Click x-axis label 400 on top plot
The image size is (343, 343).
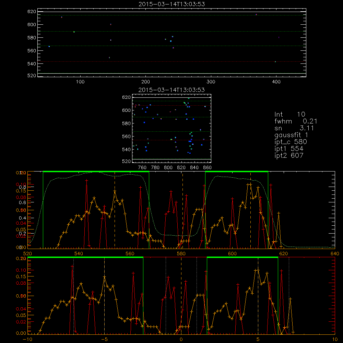coord(276,82)
